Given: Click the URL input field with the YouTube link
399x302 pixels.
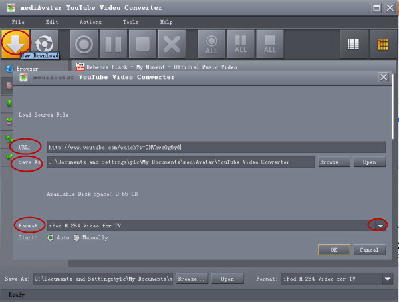Looking at the screenshot, I should (x=216, y=148).
